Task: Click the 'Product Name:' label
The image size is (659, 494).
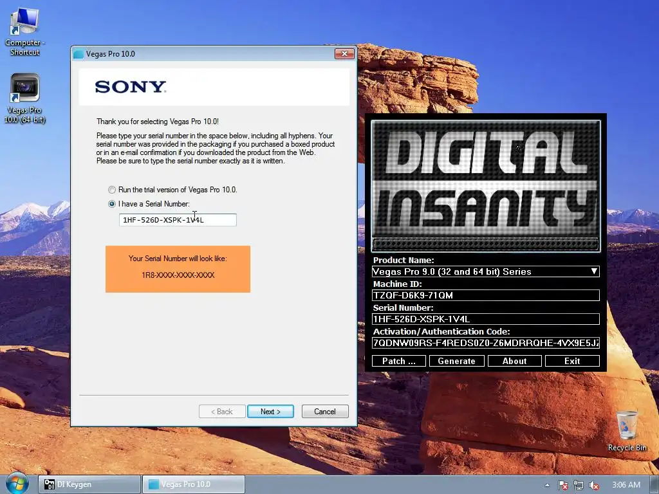Action: click(404, 260)
